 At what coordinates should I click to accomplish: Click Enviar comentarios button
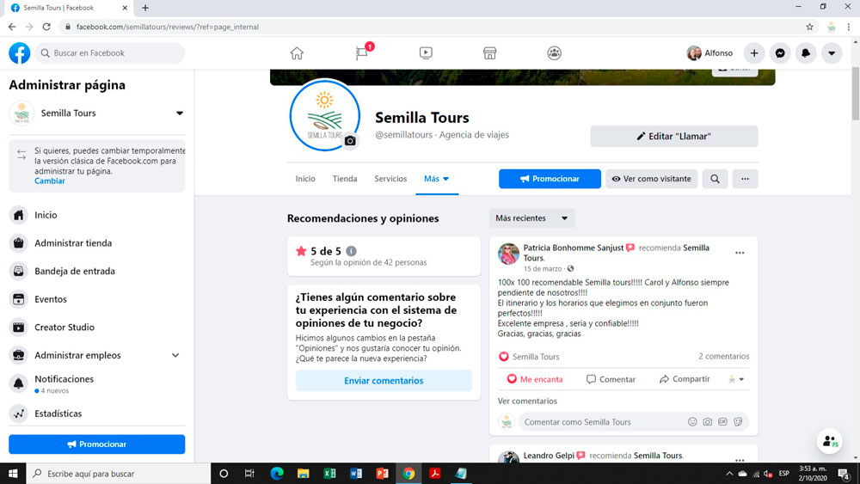click(x=384, y=380)
